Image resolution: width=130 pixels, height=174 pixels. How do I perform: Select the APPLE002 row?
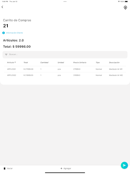click(65, 75)
